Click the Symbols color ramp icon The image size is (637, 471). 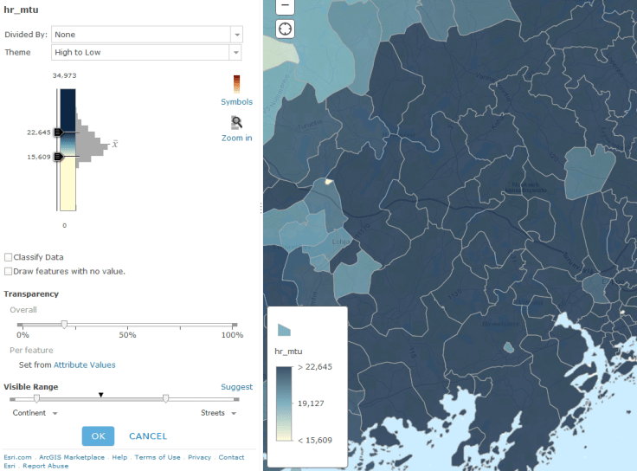(x=236, y=84)
